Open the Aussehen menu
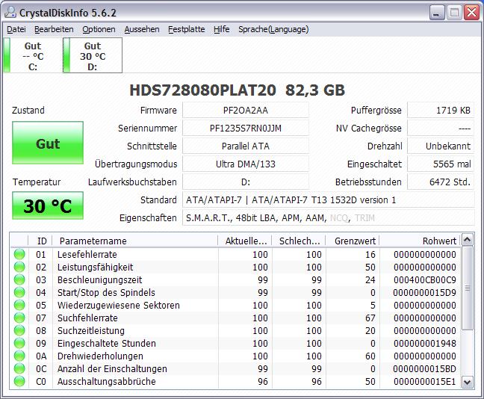Viewport: 484px width, 399px height. click(x=142, y=29)
